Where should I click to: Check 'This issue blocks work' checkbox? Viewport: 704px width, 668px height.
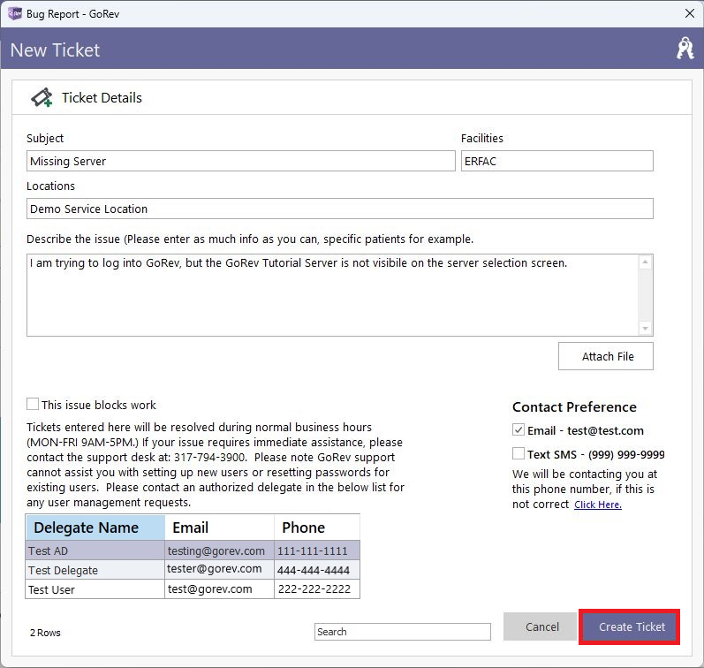tap(33, 404)
